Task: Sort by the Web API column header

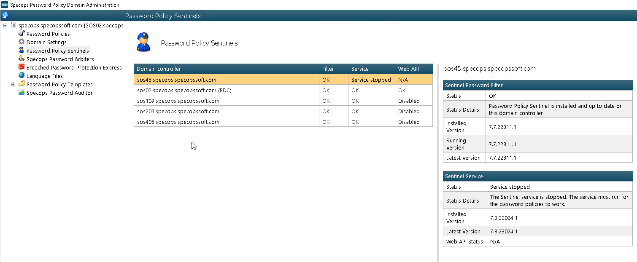Action: point(414,69)
